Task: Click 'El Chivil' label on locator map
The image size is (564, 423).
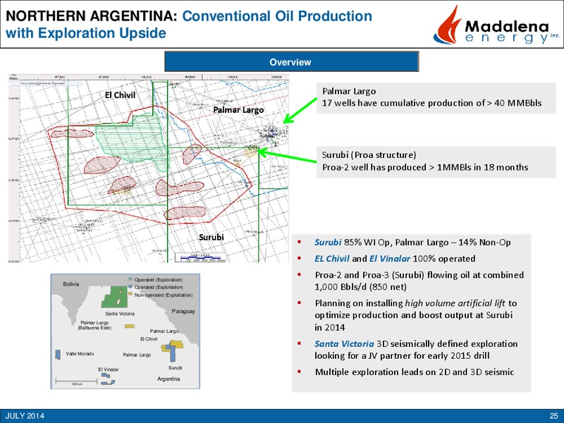Action: tap(149, 339)
